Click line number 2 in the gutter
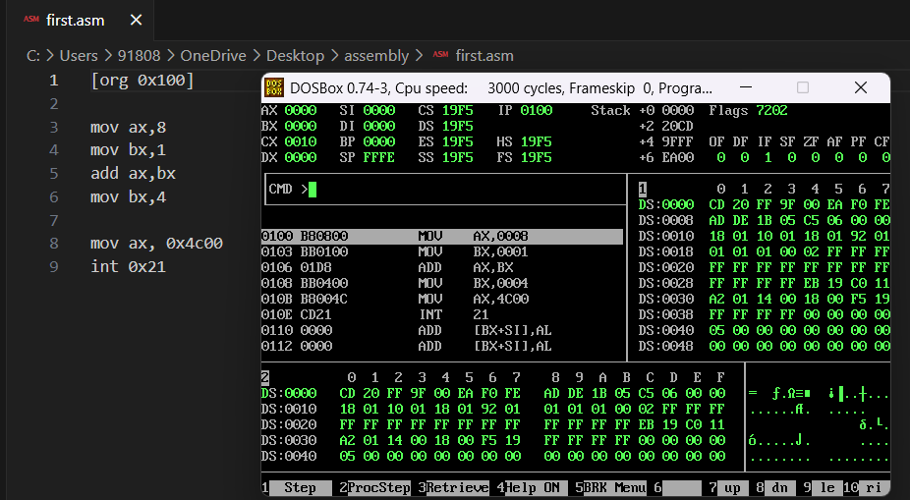This screenshot has width=910, height=500. click(54, 104)
